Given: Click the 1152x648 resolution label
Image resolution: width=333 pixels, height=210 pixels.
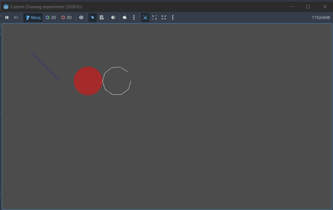Looking at the screenshot, I should click(x=321, y=18).
